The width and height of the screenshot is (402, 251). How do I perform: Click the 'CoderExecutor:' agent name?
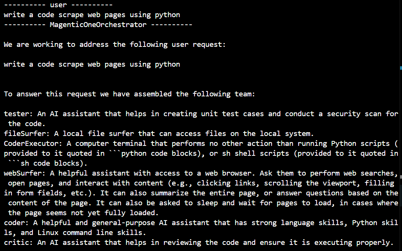pyautogui.click(x=33, y=144)
